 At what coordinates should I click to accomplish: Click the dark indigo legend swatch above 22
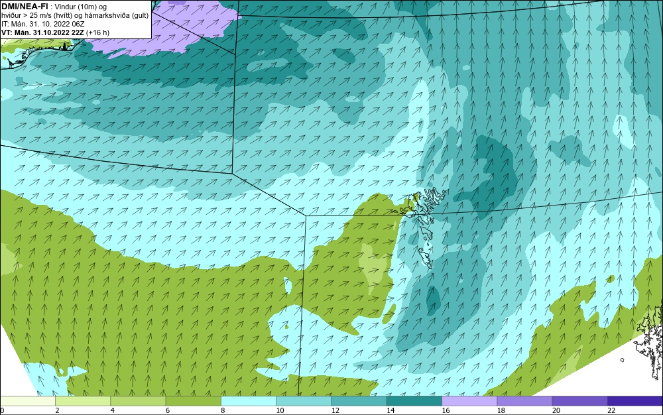point(635,401)
